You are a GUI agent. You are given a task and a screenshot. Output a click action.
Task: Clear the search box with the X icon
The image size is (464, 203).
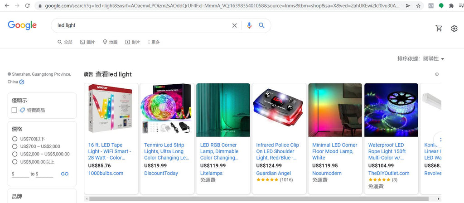click(234, 25)
